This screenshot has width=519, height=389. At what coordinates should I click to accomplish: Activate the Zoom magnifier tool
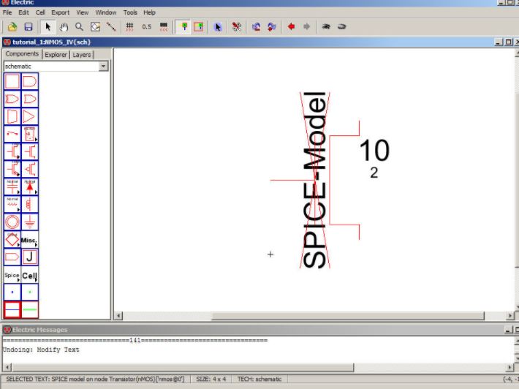(x=79, y=27)
